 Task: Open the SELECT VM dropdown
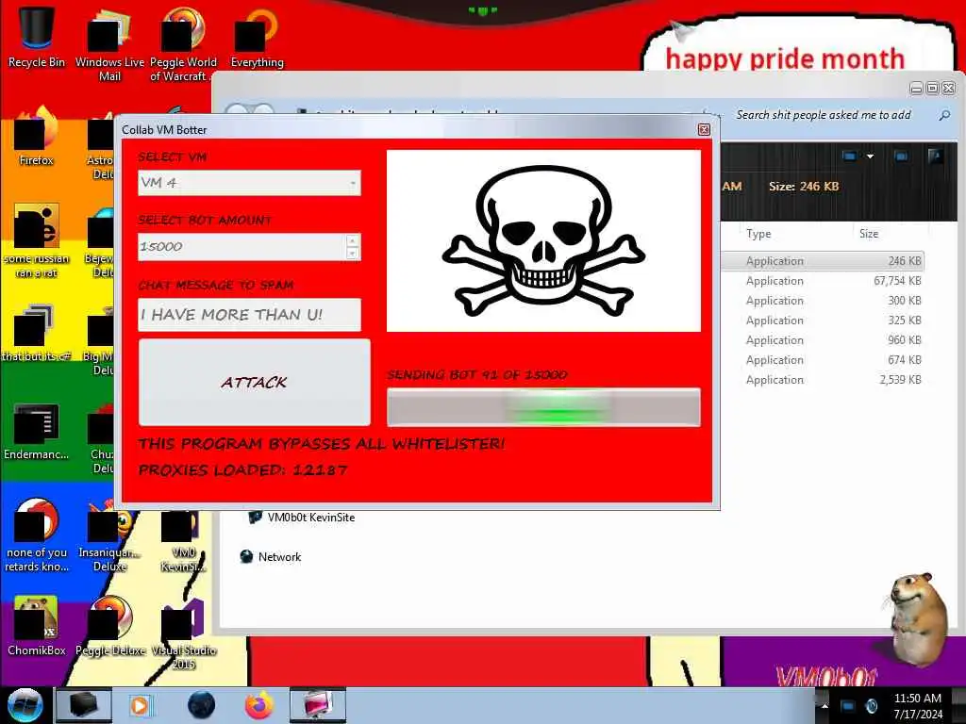[249, 183]
